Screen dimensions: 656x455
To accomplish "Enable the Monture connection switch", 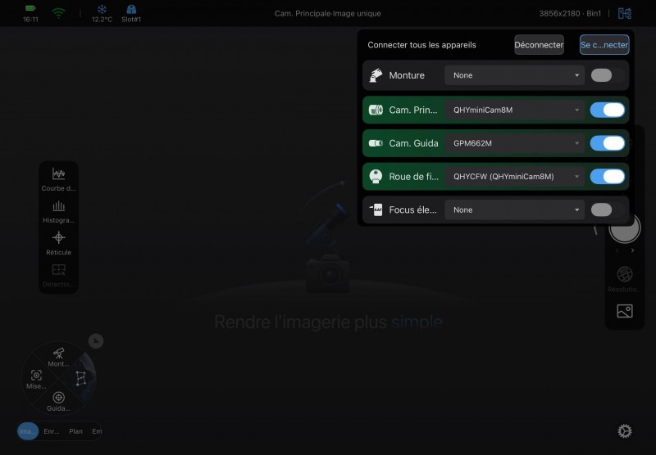I will coord(607,75).
